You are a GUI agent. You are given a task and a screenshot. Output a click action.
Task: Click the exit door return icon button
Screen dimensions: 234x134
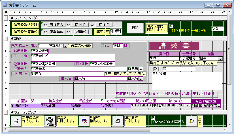pyautogui.click(x=192, y=121)
